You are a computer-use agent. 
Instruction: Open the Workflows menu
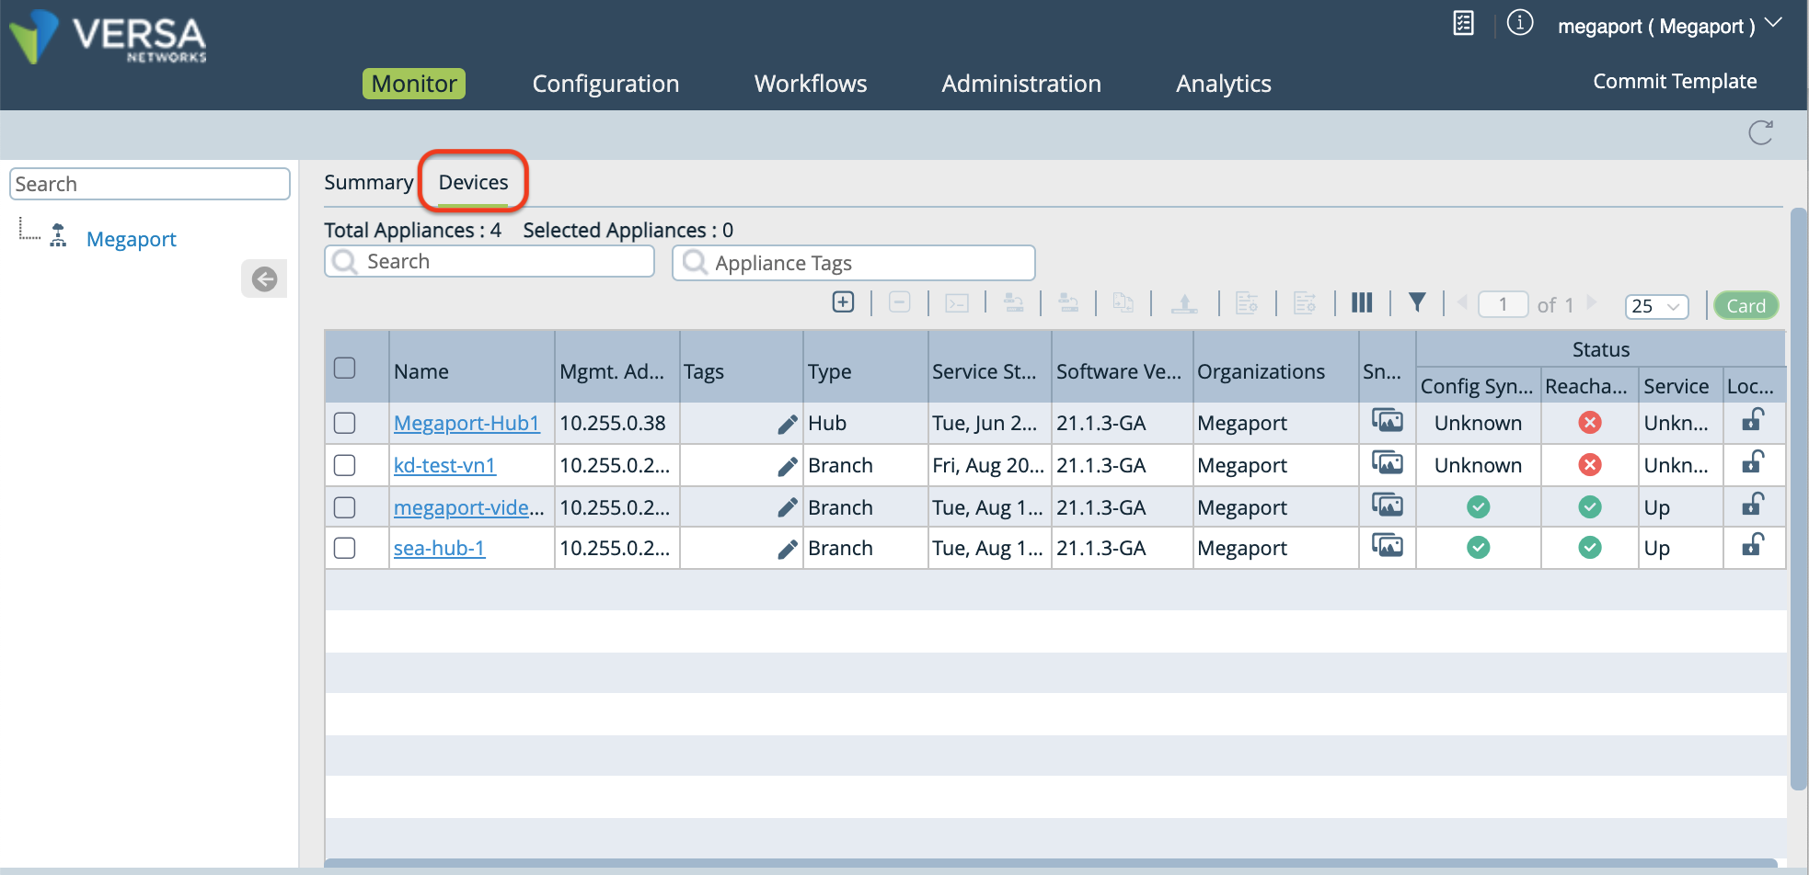coord(811,84)
